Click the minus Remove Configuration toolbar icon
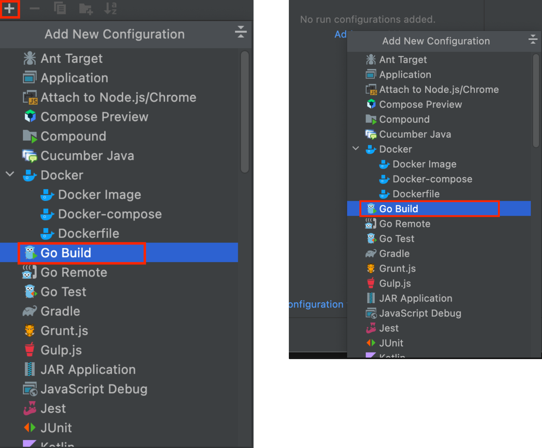542x448 pixels. [35, 8]
